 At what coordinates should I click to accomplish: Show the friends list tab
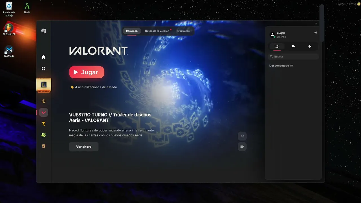[x=277, y=46]
